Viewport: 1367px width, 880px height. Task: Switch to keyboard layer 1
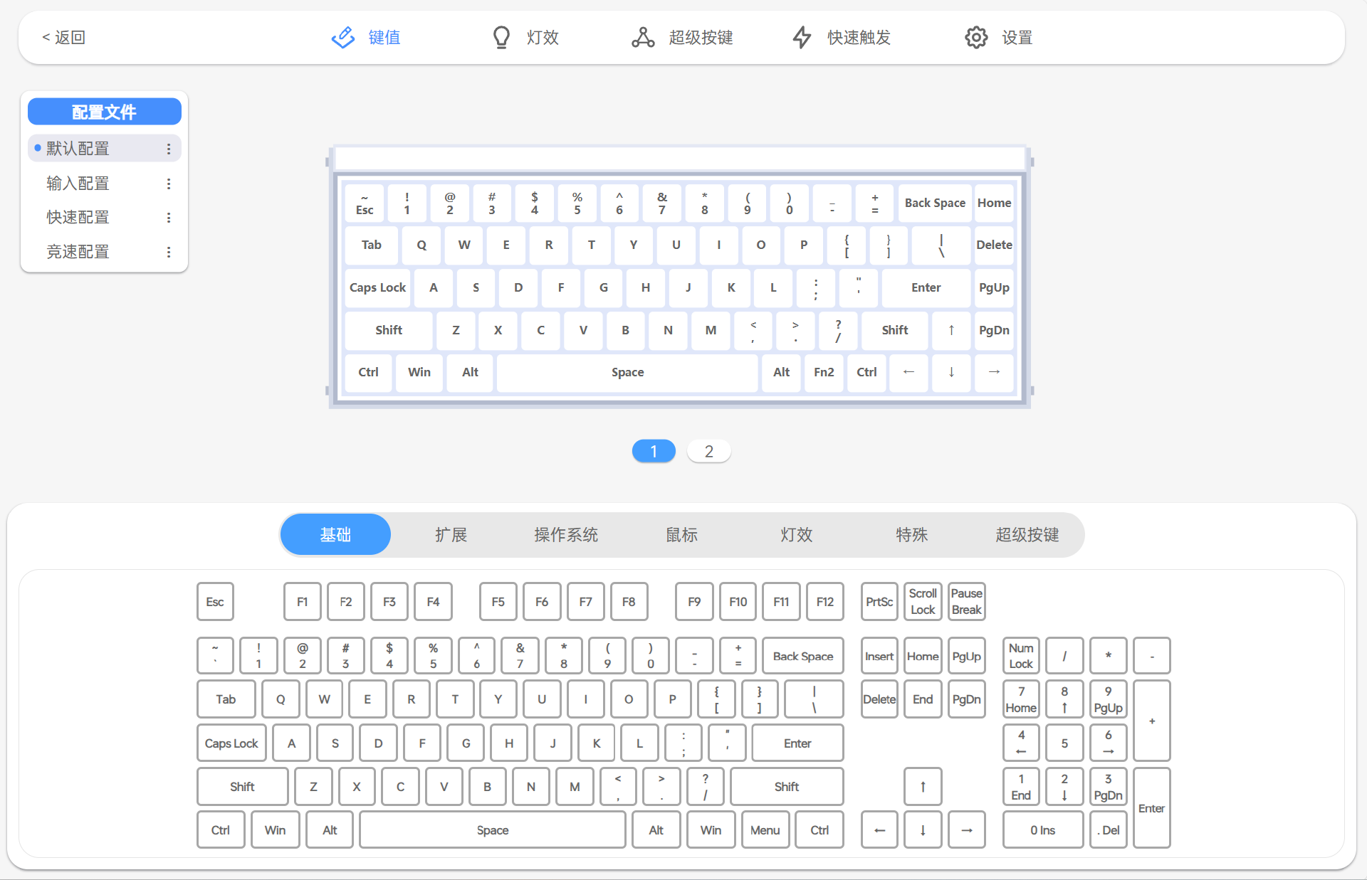[x=654, y=451]
